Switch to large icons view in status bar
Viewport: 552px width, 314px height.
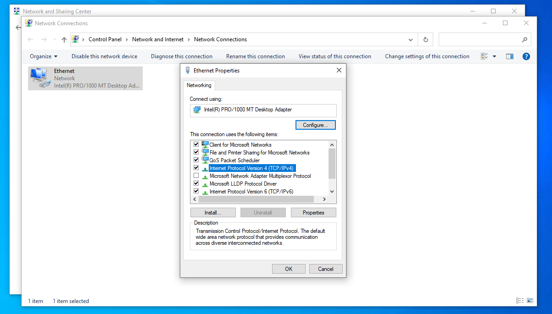[530, 301]
